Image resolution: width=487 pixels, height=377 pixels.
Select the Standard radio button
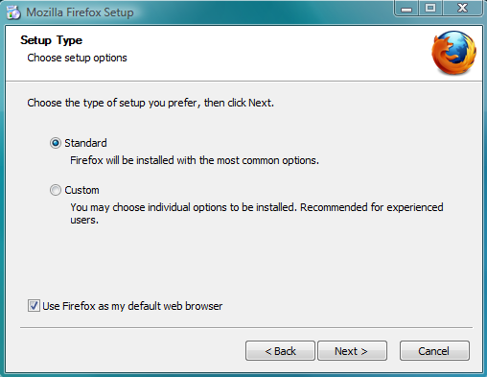tap(56, 143)
